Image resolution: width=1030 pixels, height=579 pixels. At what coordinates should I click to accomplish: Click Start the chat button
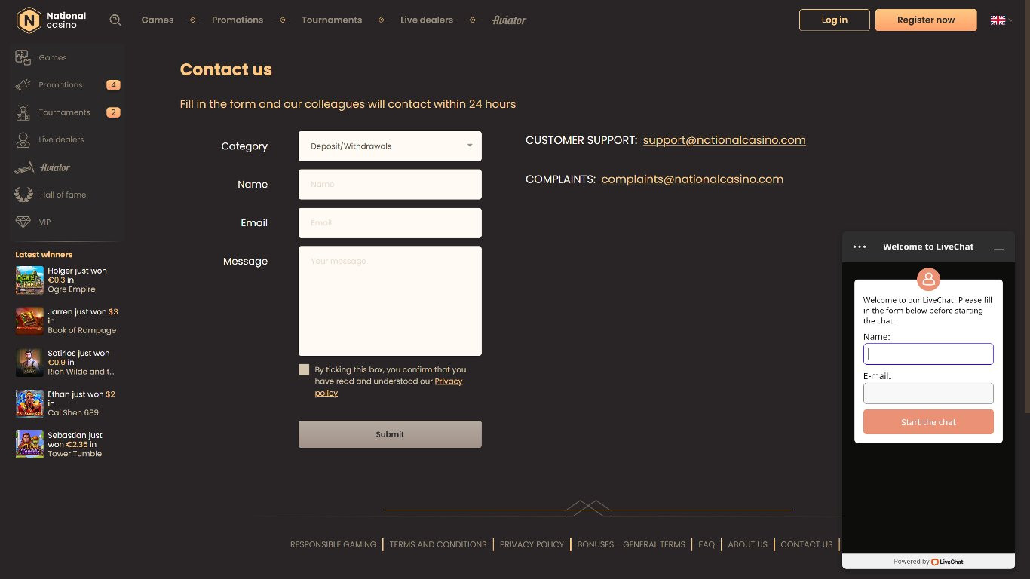click(x=928, y=422)
